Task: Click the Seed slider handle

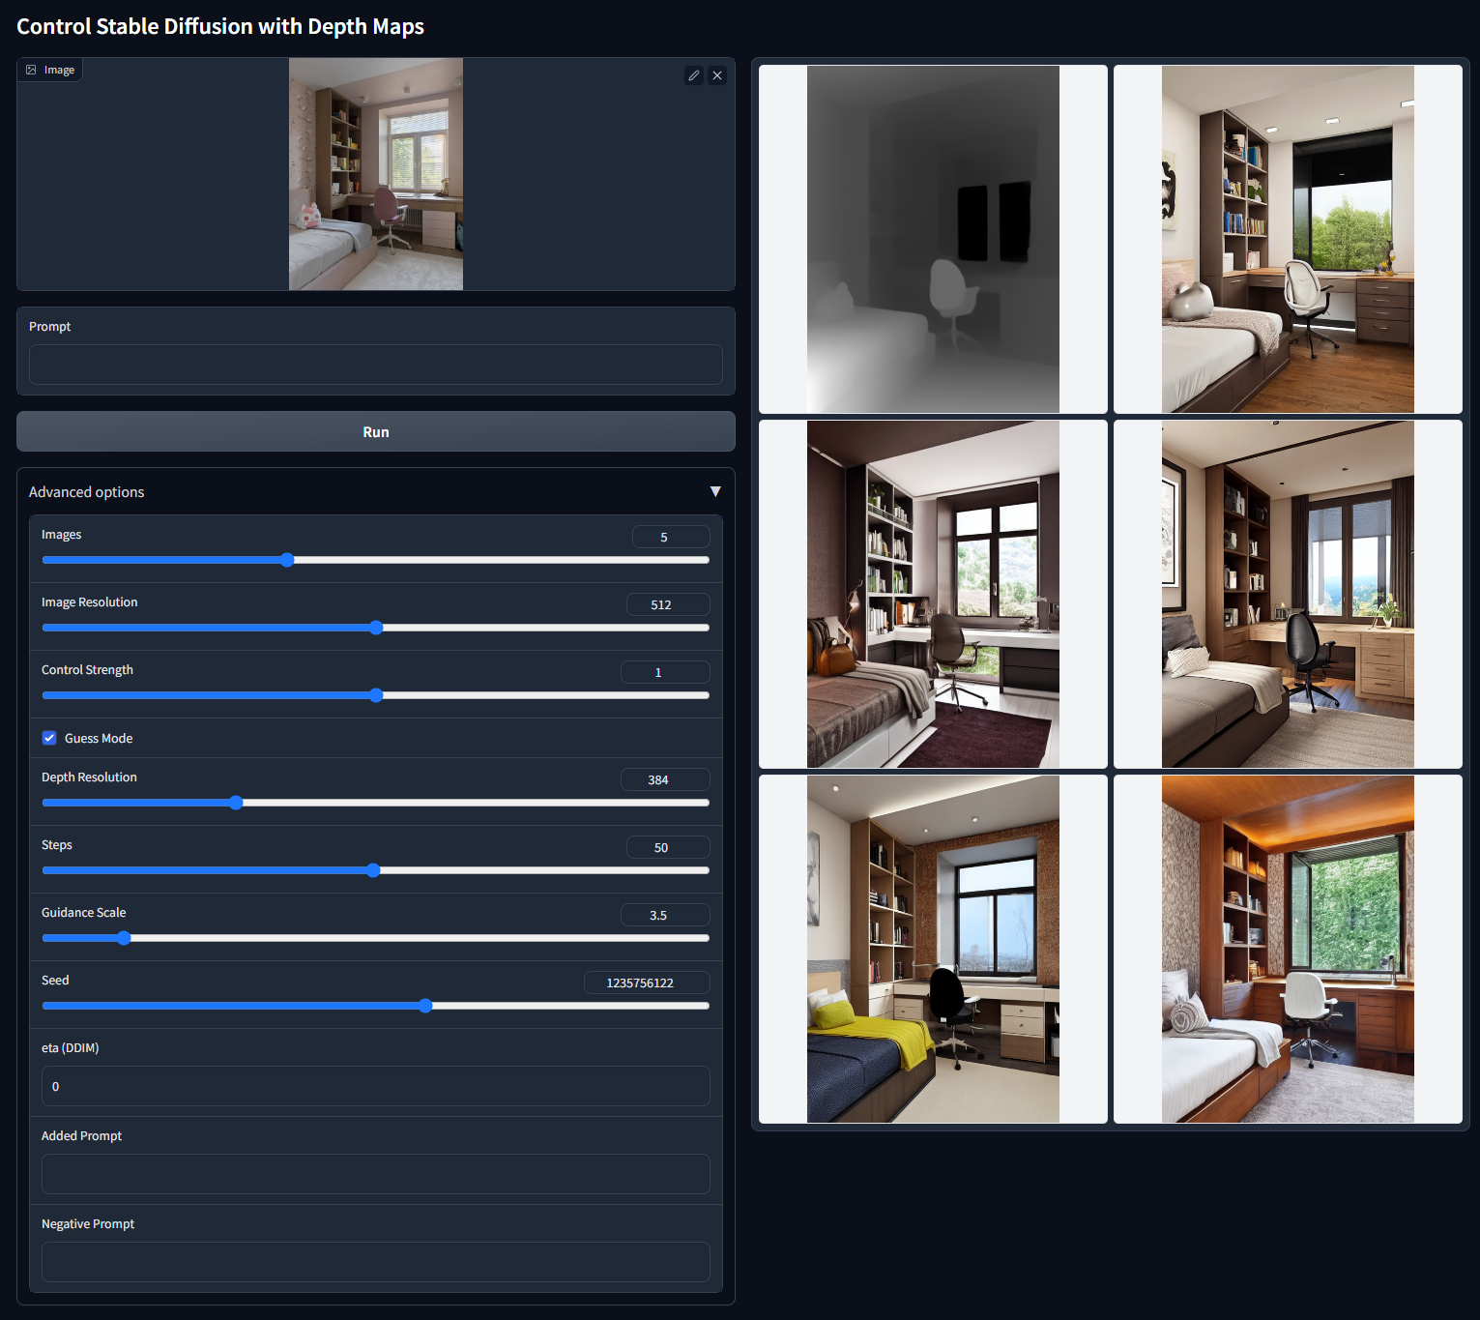Action: (425, 1006)
